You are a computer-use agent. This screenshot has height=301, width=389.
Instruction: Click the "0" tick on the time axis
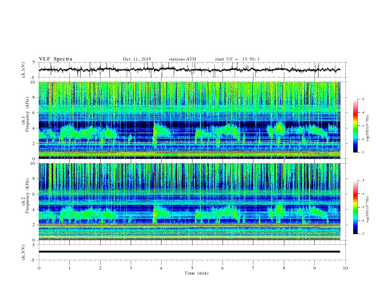coord(39,268)
